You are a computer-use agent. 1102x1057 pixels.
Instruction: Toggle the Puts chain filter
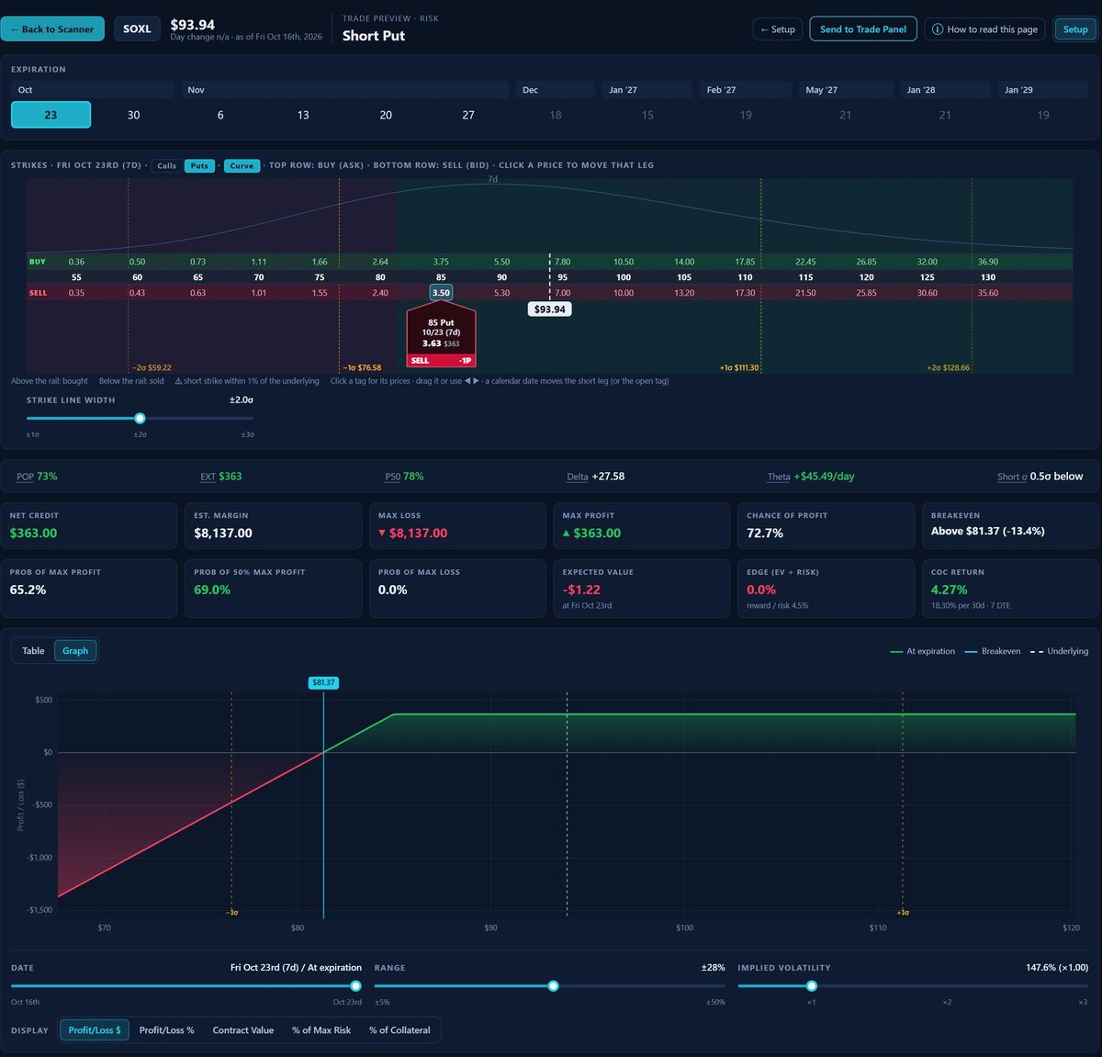(x=199, y=166)
